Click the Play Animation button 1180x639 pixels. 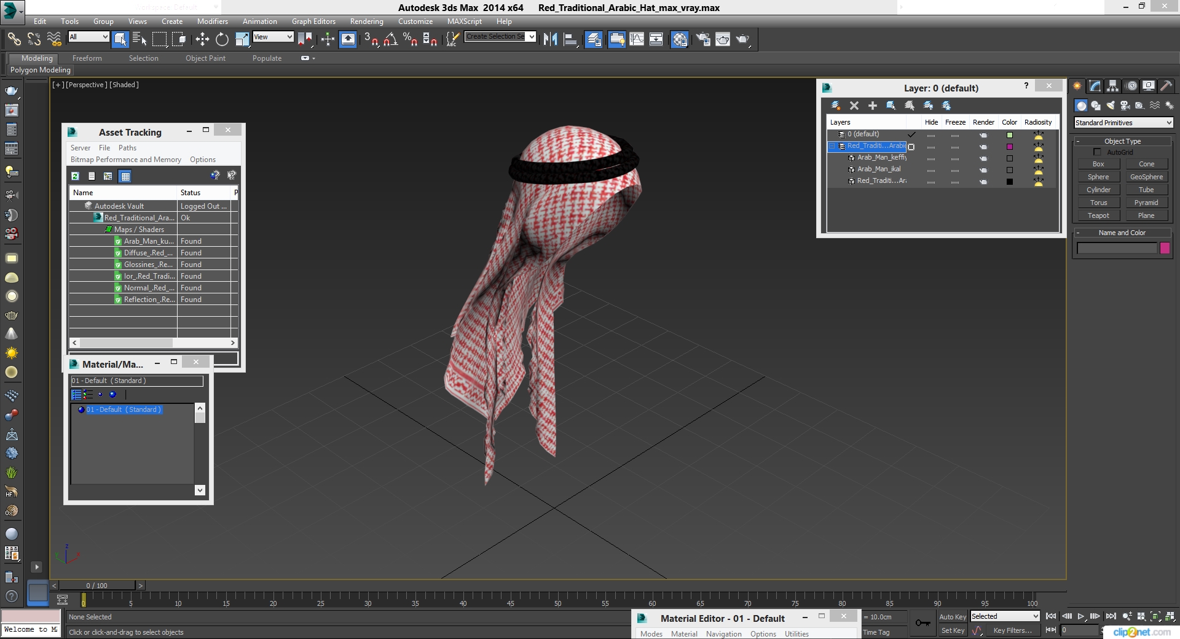(1081, 616)
